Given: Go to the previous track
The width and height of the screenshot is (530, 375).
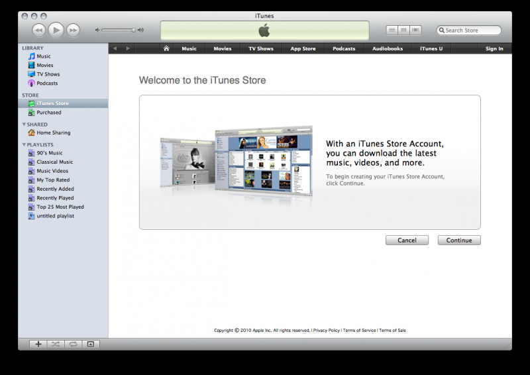Looking at the screenshot, I should click(38, 30).
